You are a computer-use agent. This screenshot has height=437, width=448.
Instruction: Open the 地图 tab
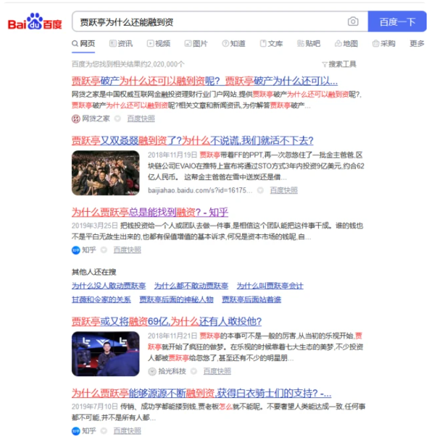coord(346,44)
